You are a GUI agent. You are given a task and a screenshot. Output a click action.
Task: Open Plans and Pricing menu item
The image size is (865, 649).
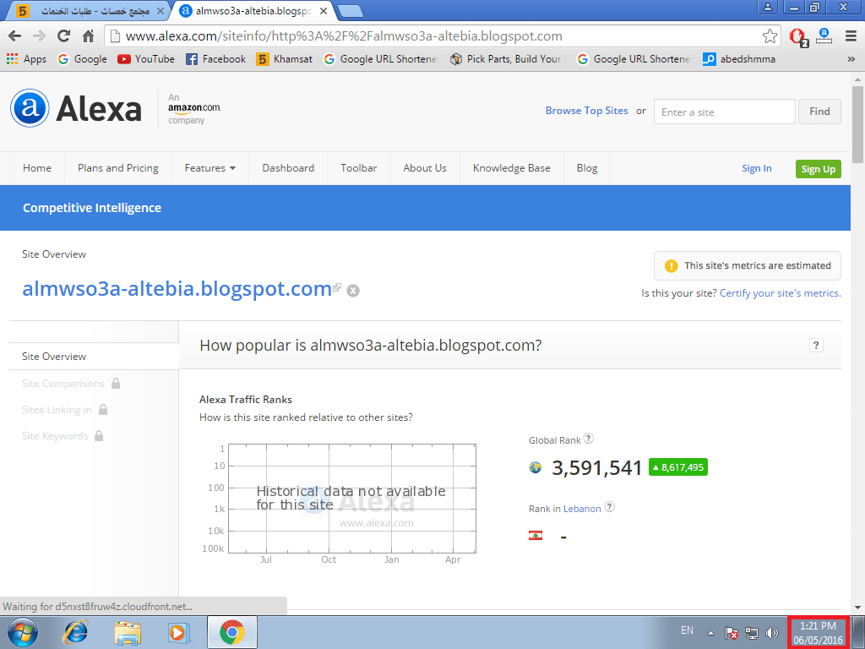pos(118,168)
